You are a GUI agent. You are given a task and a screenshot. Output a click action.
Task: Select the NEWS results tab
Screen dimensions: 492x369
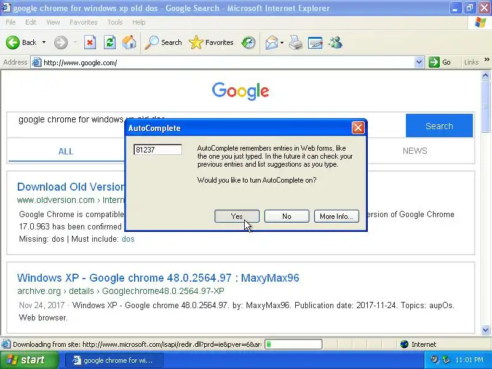click(415, 151)
